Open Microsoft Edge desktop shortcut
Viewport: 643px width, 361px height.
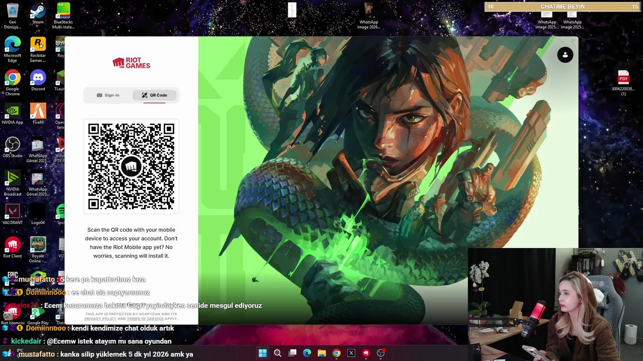[x=13, y=50]
